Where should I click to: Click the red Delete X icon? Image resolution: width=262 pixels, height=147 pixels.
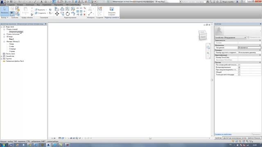coord(85,15)
